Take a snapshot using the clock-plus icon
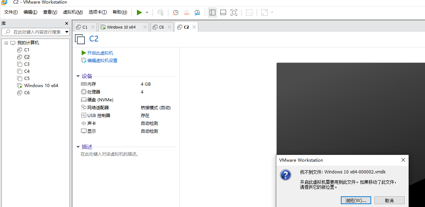425x207 pixels. tap(176, 12)
